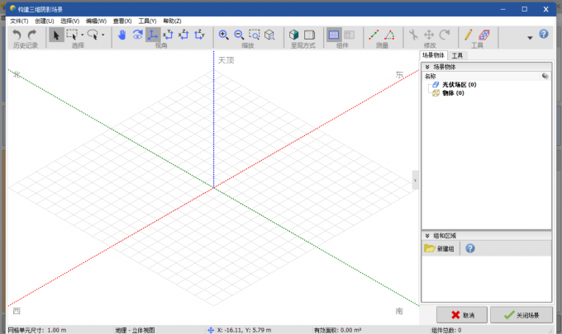Switch to the XY plane view
Viewport: 562px width, 334px height.
pyautogui.click(x=168, y=35)
